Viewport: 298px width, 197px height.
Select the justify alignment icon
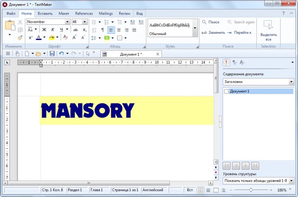[134, 30]
